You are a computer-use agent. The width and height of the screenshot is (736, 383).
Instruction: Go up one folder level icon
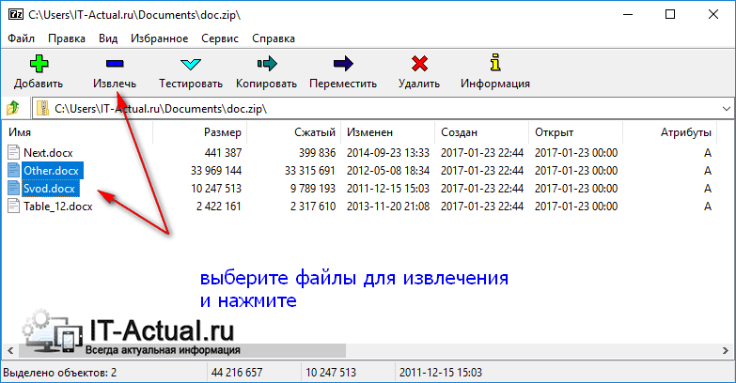coord(13,108)
